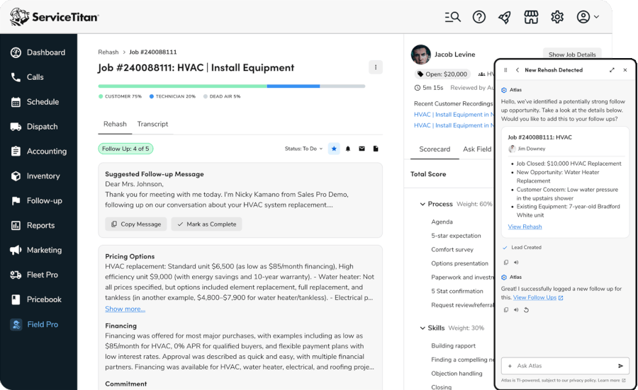
Task: Select the Comfort survey scorecard item
Action: [x=452, y=249]
